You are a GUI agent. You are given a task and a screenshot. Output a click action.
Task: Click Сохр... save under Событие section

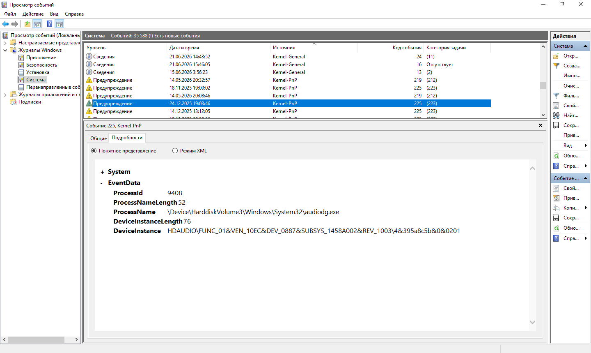[570, 218]
